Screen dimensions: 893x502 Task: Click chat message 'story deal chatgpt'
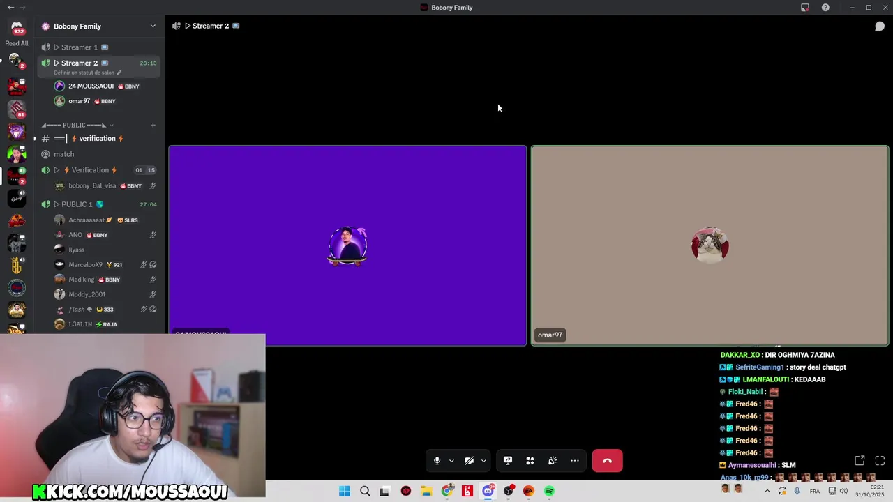(x=818, y=367)
